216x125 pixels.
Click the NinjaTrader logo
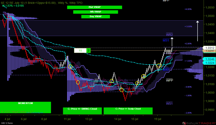pyautogui.click(x=199, y=123)
